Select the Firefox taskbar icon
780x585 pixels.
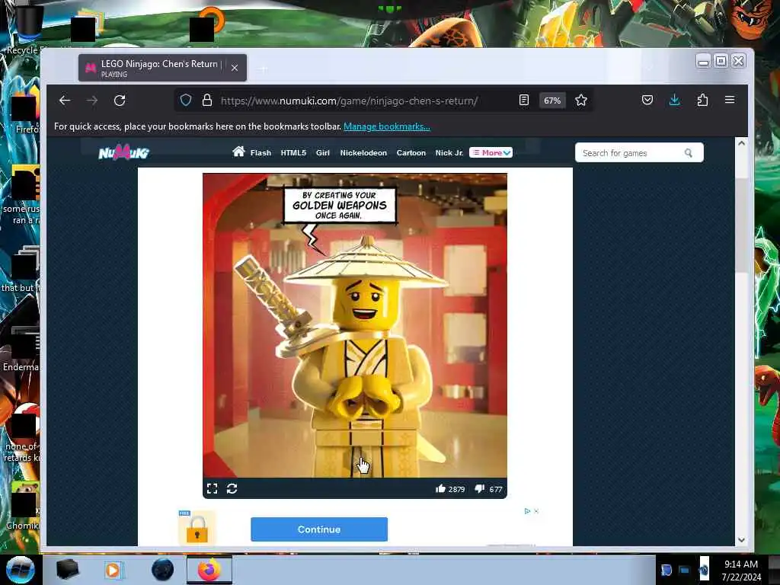click(x=209, y=570)
